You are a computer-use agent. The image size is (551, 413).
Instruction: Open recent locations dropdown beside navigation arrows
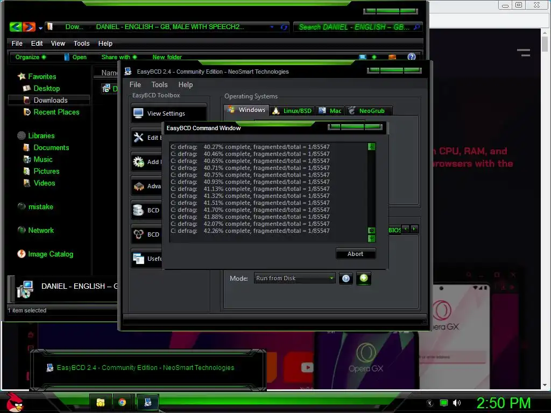pyautogui.click(x=40, y=28)
